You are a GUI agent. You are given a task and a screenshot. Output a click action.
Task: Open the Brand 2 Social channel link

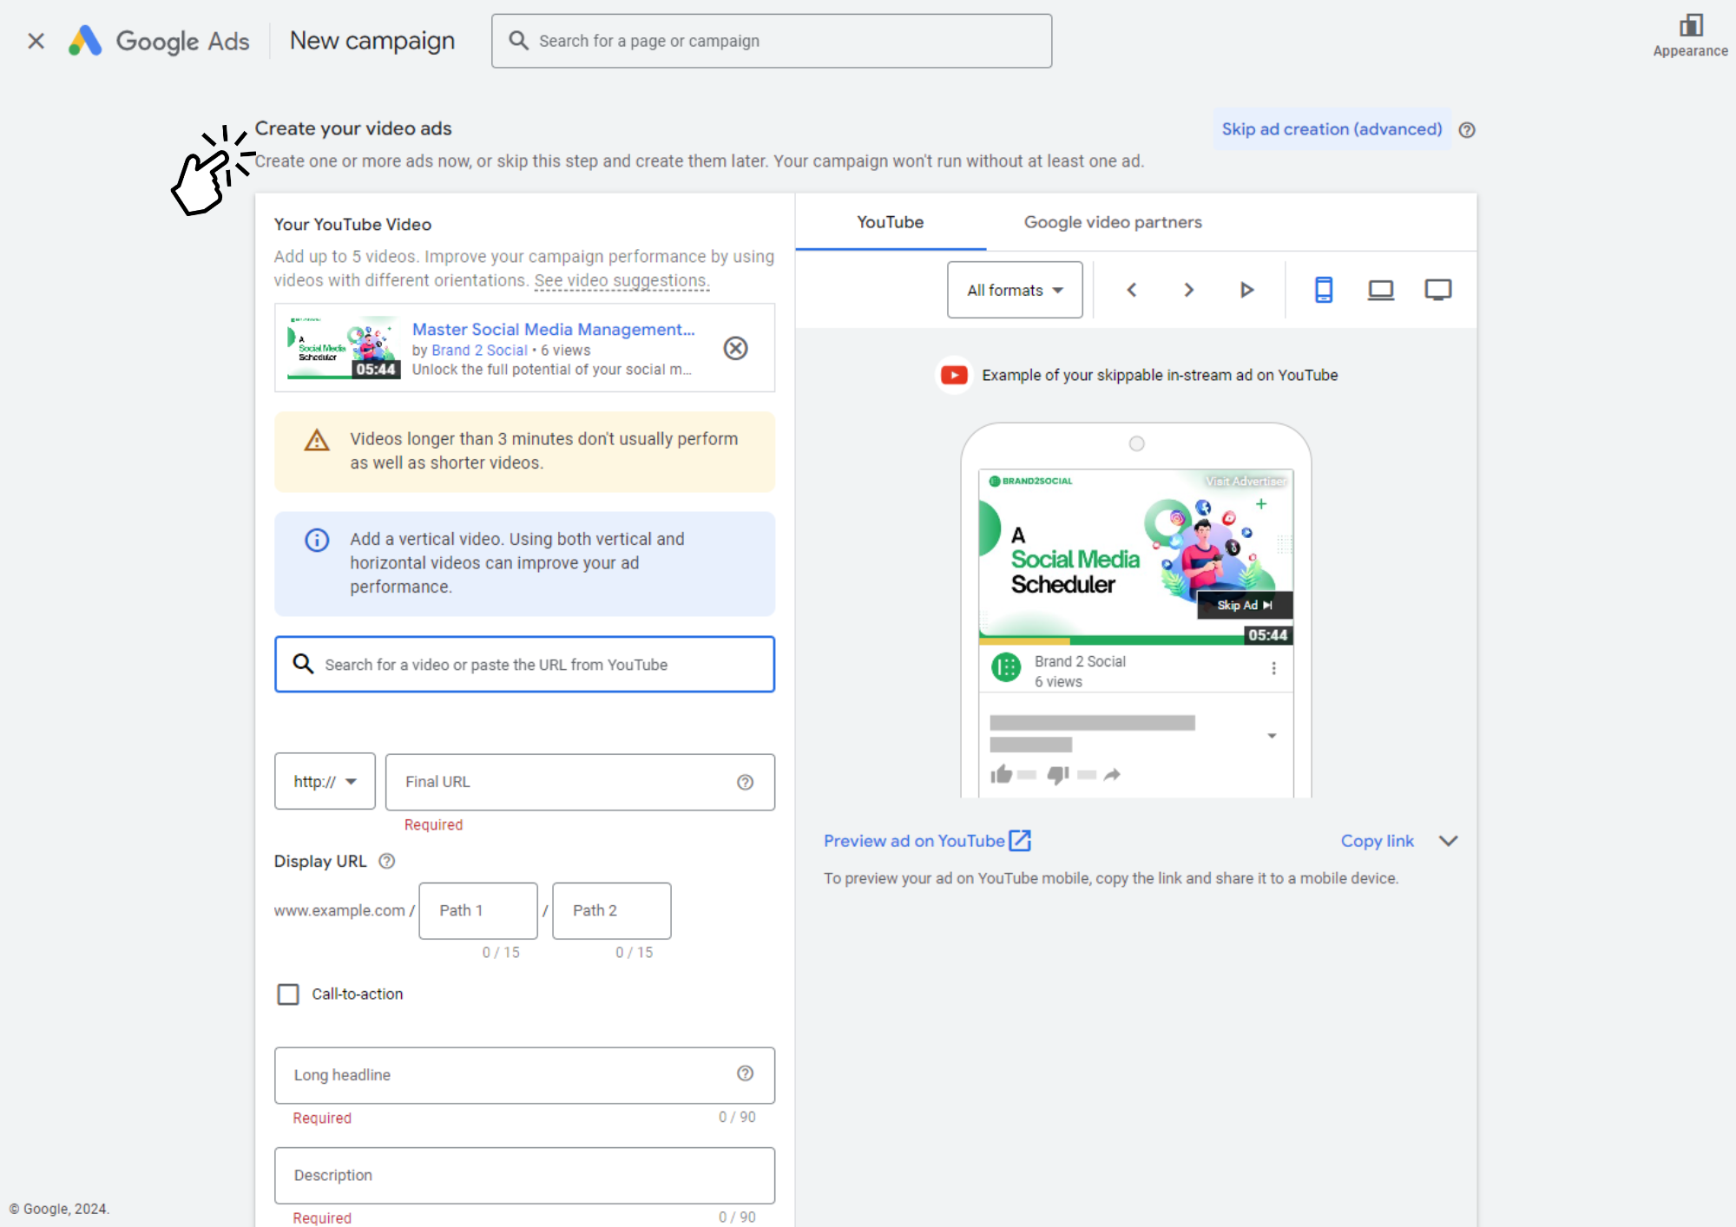(479, 350)
